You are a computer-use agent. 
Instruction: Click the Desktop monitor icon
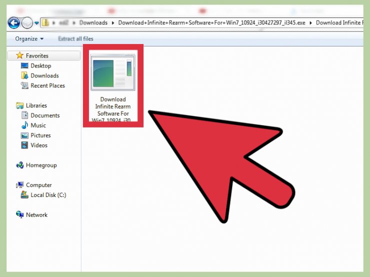click(24, 65)
